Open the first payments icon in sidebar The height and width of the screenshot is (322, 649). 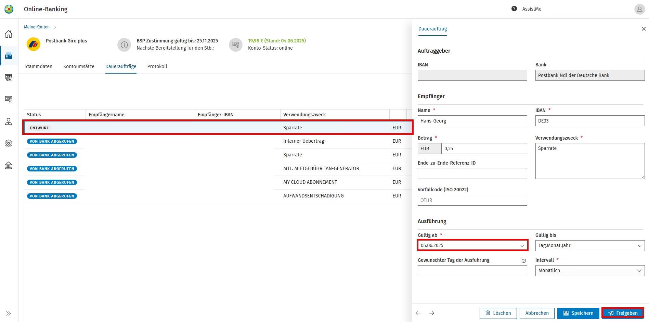[9, 78]
